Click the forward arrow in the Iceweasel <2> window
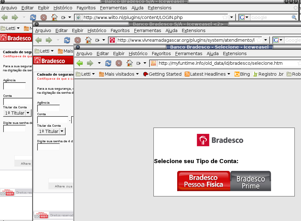The width and height of the screenshot is (301, 221). pos(49,40)
